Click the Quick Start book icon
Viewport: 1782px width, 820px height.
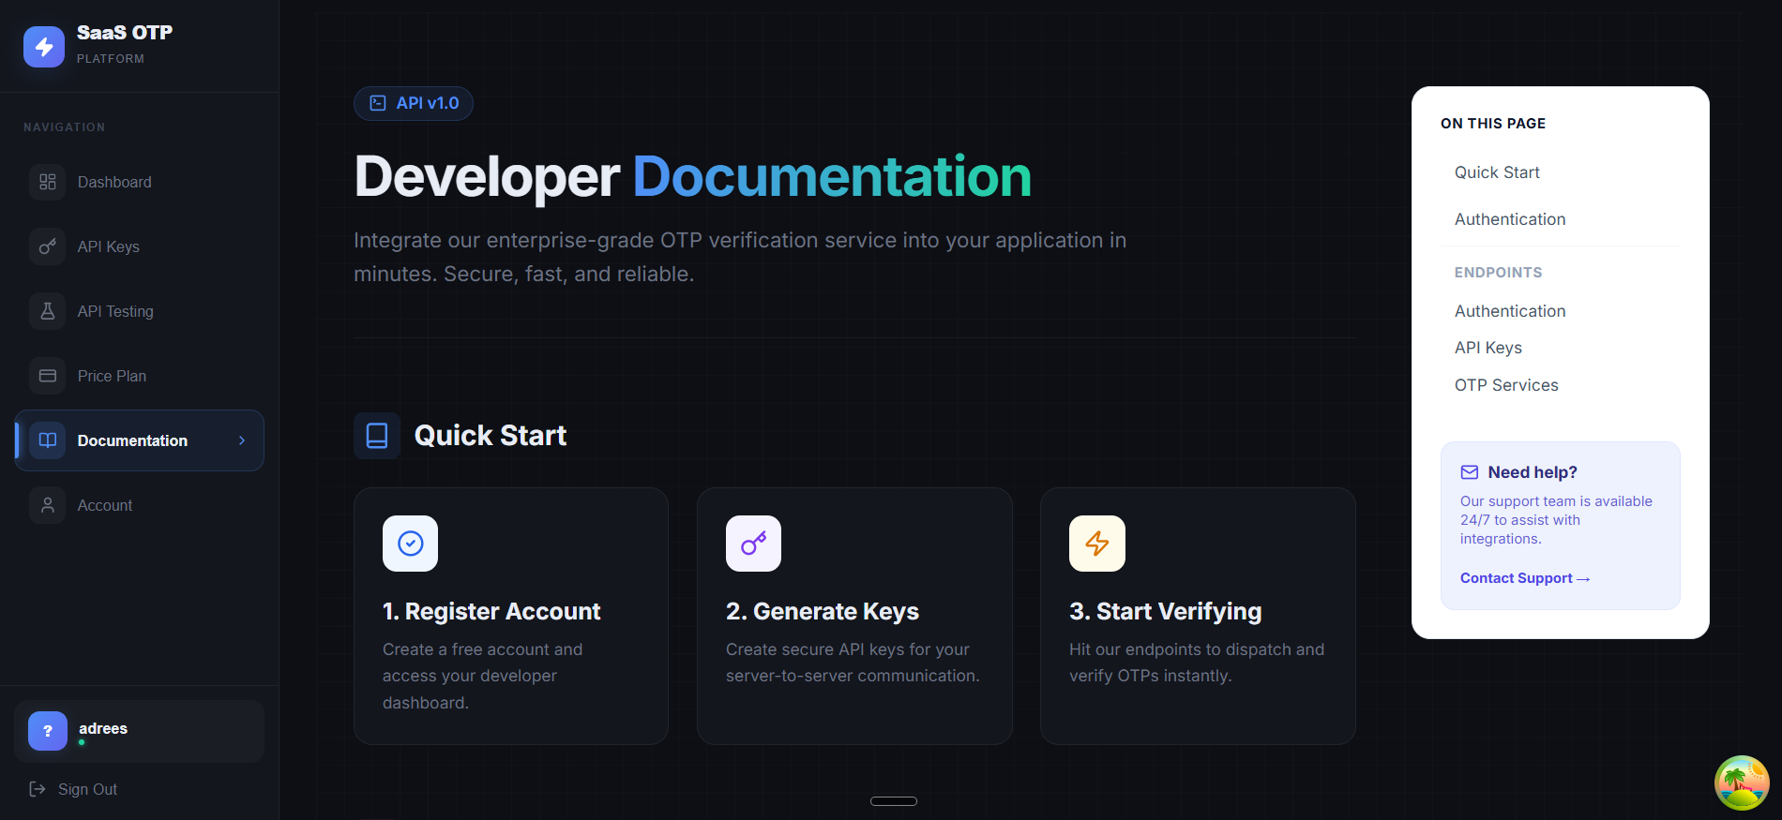point(377,436)
